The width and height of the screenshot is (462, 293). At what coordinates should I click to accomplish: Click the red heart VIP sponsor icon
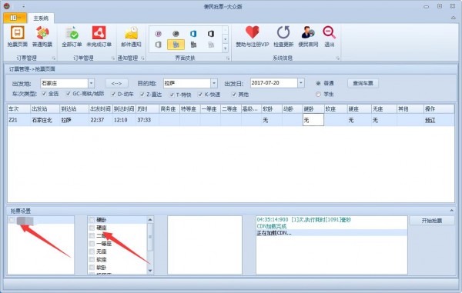(x=253, y=32)
